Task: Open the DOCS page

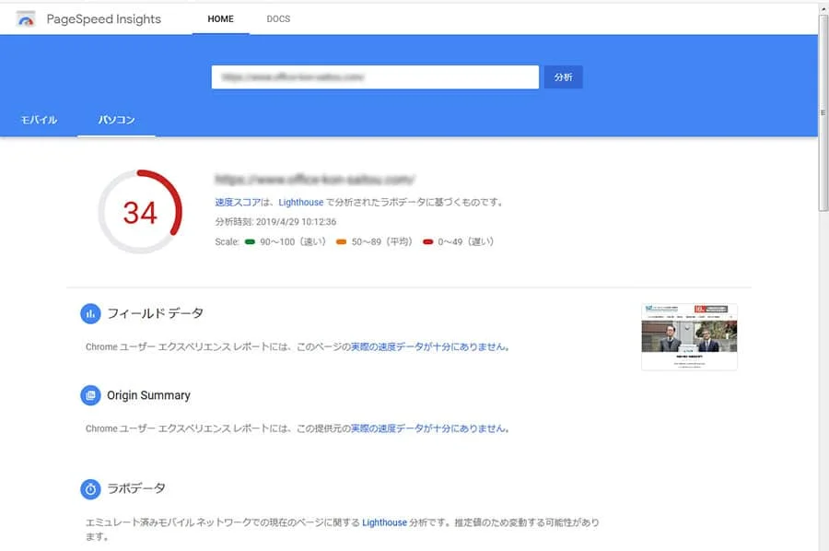Action: [278, 18]
